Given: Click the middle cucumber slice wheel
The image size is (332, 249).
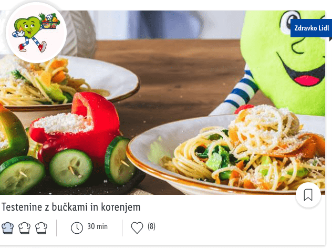Looking at the screenshot, I should pyautogui.click(x=71, y=168).
